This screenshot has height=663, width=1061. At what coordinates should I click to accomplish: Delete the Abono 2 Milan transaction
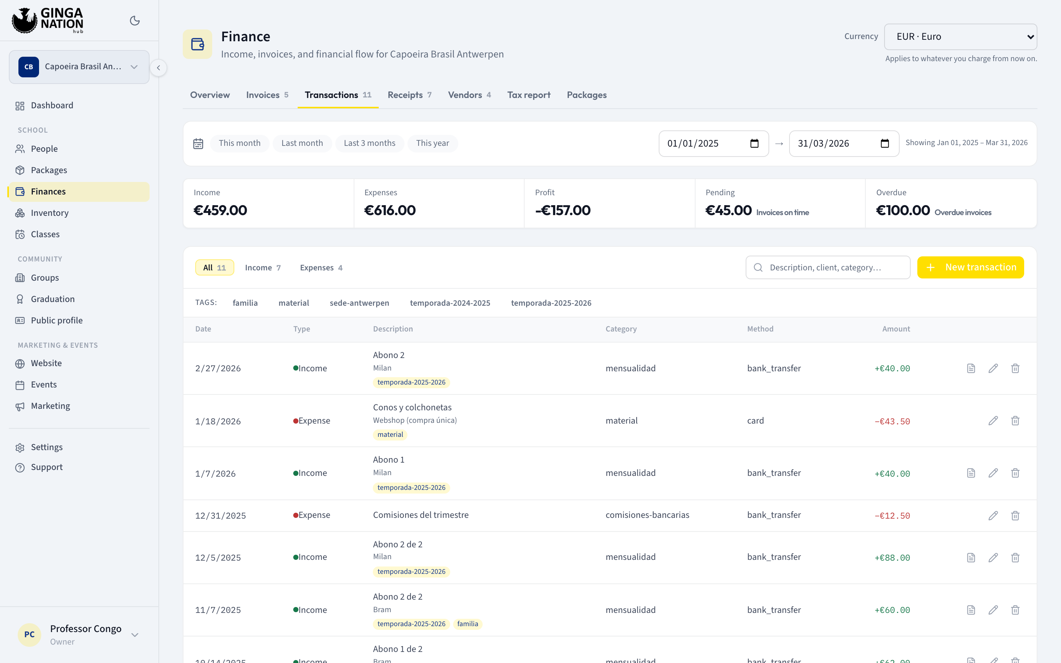click(x=1015, y=368)
